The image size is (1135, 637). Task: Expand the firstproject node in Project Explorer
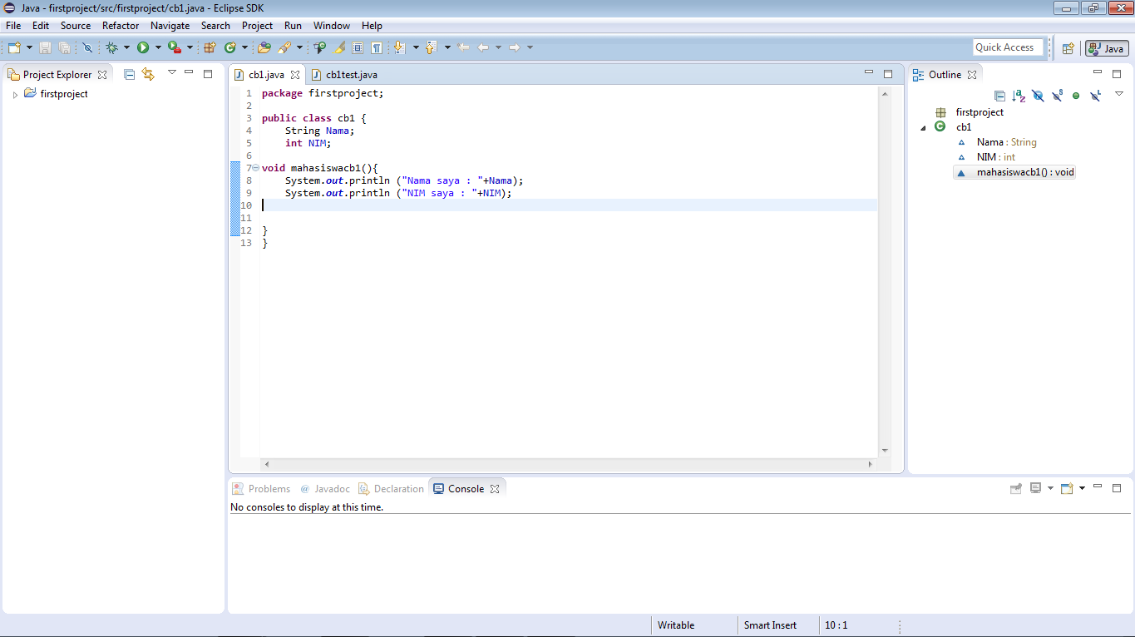pyautogui.click(x=15, y=93)
